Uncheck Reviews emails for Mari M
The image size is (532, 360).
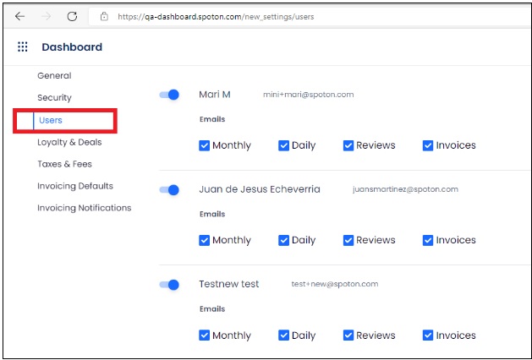(x=348, y=145)
